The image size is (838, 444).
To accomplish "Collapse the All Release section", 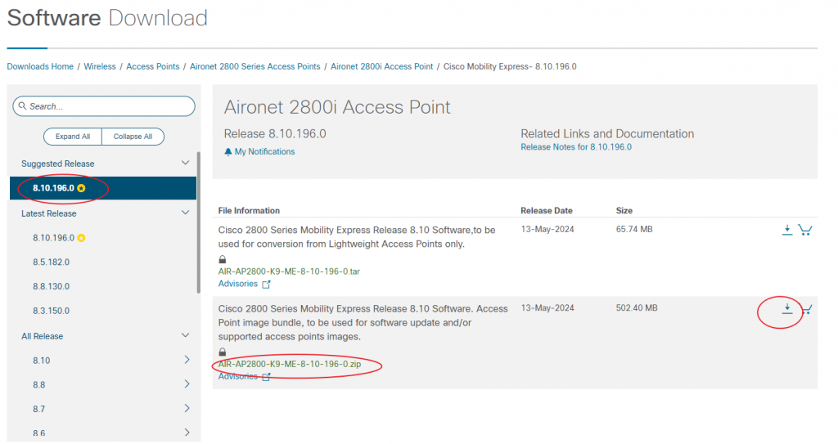I will pos(185,336).
